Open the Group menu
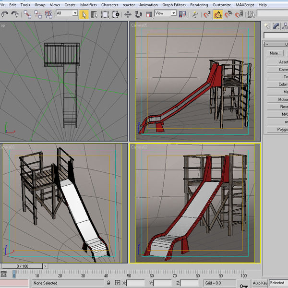This screenshot has width=288, height=288. pyautogui.click(x=40, y=5)
